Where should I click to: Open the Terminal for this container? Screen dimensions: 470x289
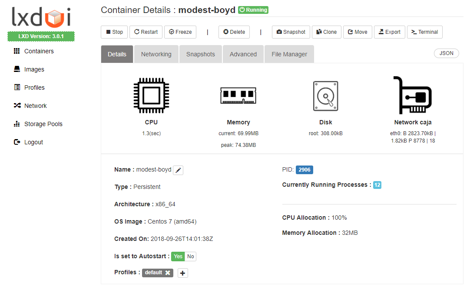(425, 32)
